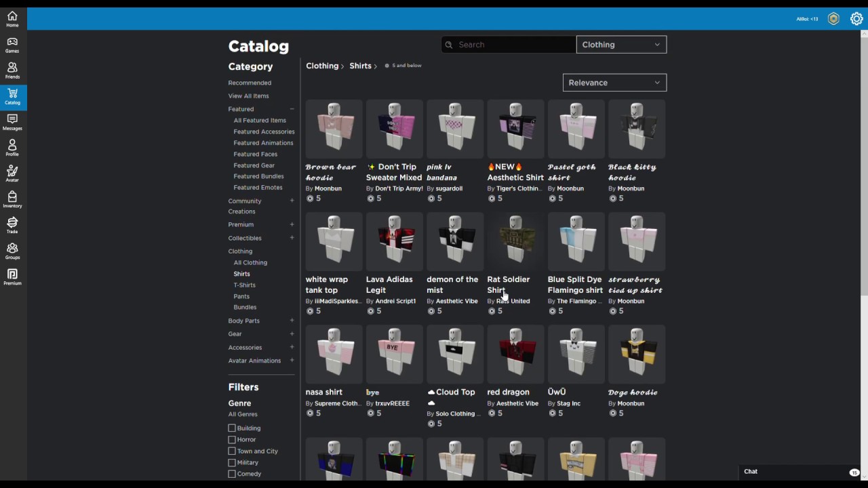Select View All Items category
The height and width of the screenshot is (488, 868).
248,96
